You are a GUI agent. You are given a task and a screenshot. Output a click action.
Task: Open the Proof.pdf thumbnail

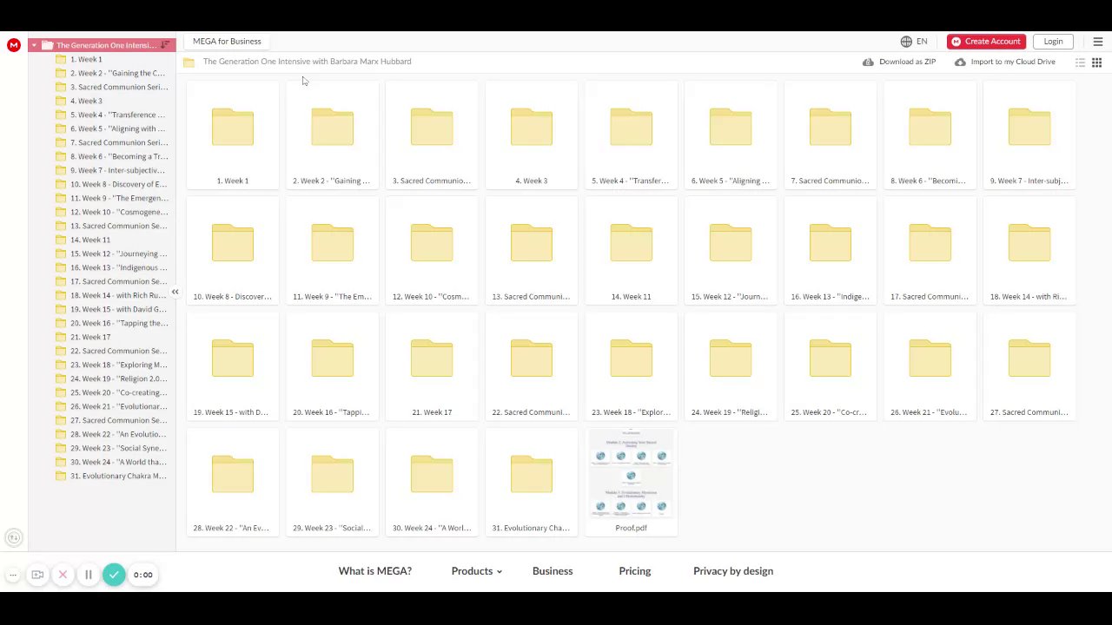click(631, 474)
